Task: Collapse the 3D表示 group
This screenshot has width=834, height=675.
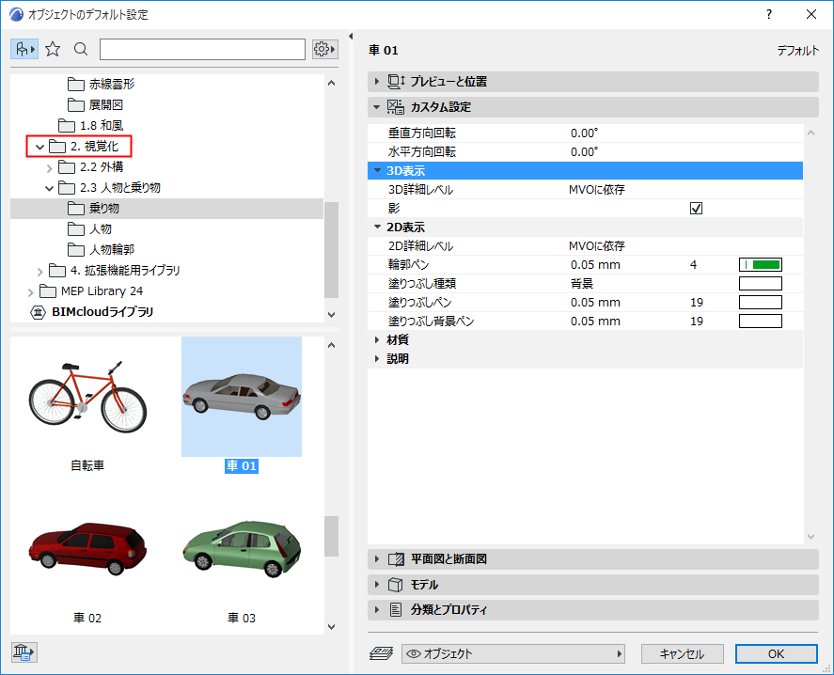Action: click(378, 171)
